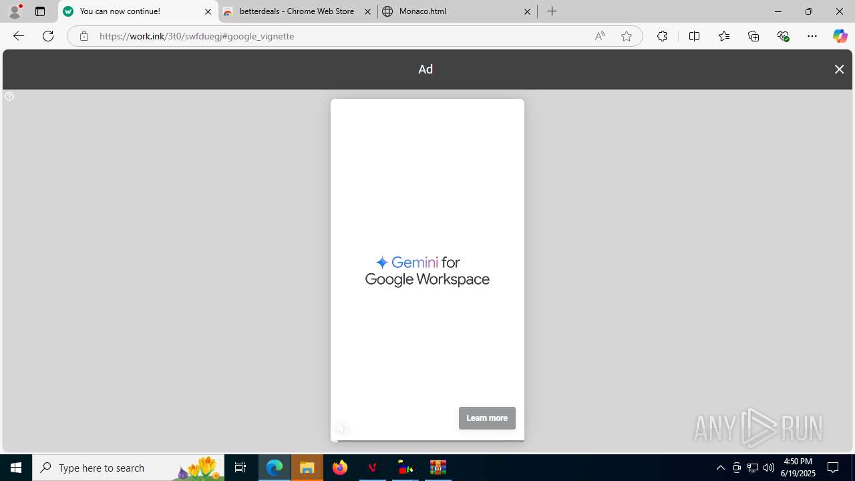Open the volume control tray icon

769,468
